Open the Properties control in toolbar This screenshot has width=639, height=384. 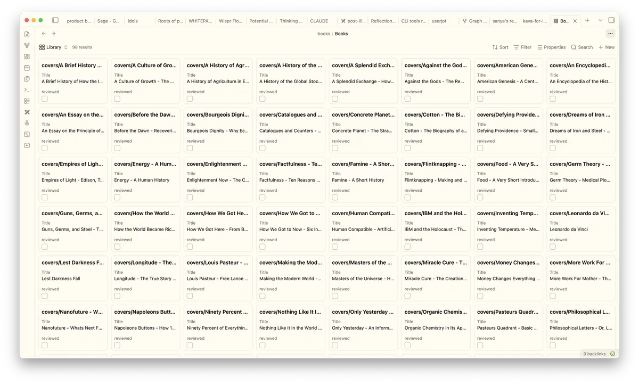(x=551, y=47)
